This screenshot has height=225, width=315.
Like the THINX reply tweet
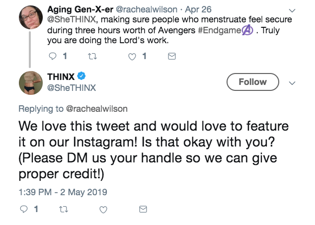click(103, 210)
